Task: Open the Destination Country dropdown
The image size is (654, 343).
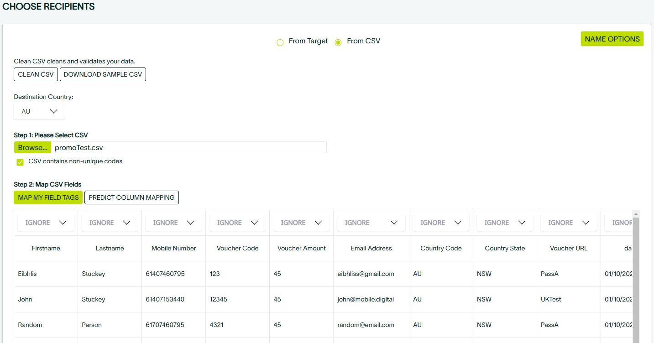Action: (x=39, y=111)
